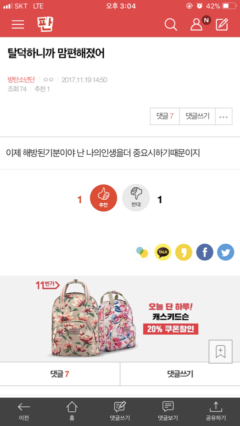This screenshot has height=426, width=240.
Task: Open the 방탄소년단 category link
Action: tap(21, 80)
